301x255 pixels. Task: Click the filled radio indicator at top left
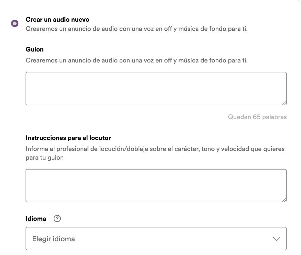click(15, 23)
